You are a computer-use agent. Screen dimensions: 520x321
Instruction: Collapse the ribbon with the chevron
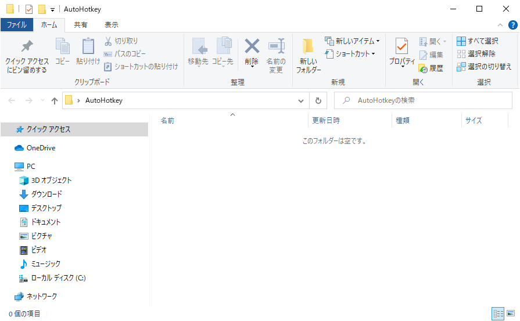click(x=500, y=25)
